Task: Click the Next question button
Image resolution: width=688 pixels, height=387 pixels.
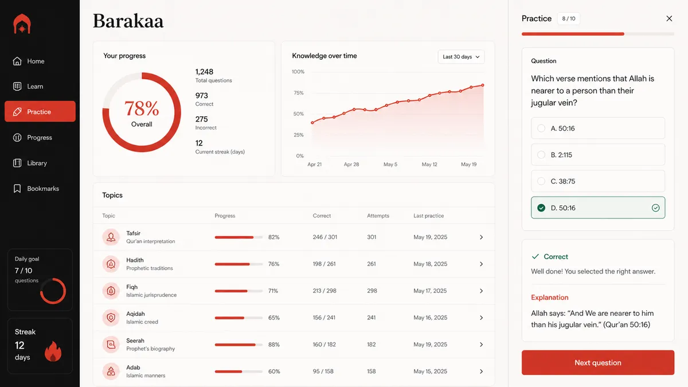Action: click(x=598, y=363)
